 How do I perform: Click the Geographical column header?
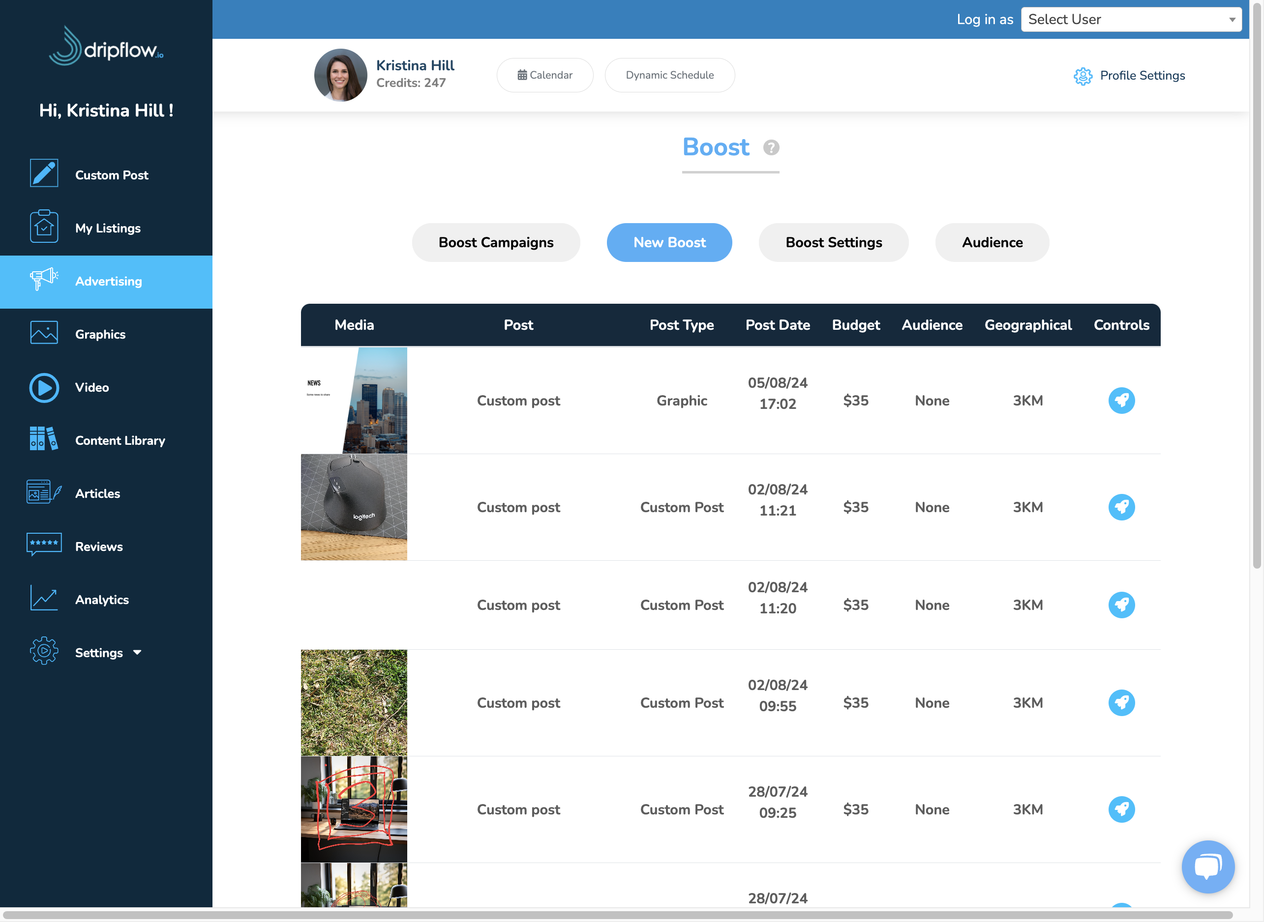pyautogui.click(x=1028, y=325)
